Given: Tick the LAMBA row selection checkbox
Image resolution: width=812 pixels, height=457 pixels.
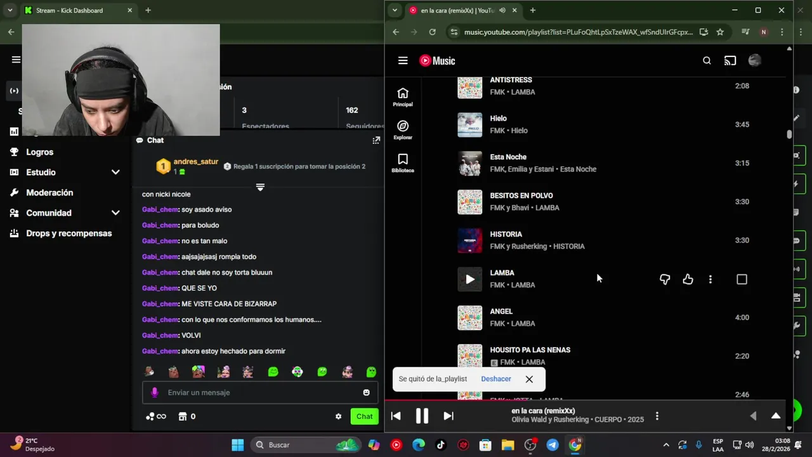Looking at the screenshot, I should click(742, 279).
